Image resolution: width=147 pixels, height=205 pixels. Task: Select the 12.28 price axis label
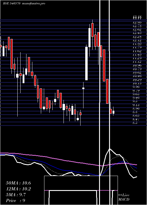tap(137, 37)
